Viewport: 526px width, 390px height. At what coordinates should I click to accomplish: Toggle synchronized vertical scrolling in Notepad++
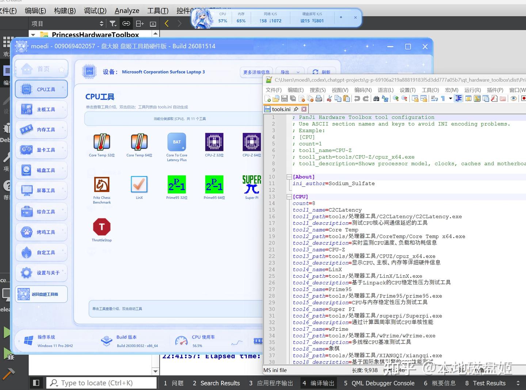click(415, 98)
